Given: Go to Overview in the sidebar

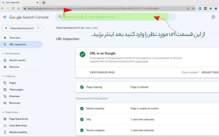Looking at the screenshot, I should [x=15, y=38].
